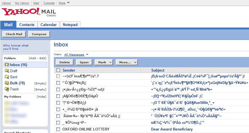This screenshot has height=133, width=249.
Task: Tick the checkbox of the first inbox message
Action: (58, 76)
